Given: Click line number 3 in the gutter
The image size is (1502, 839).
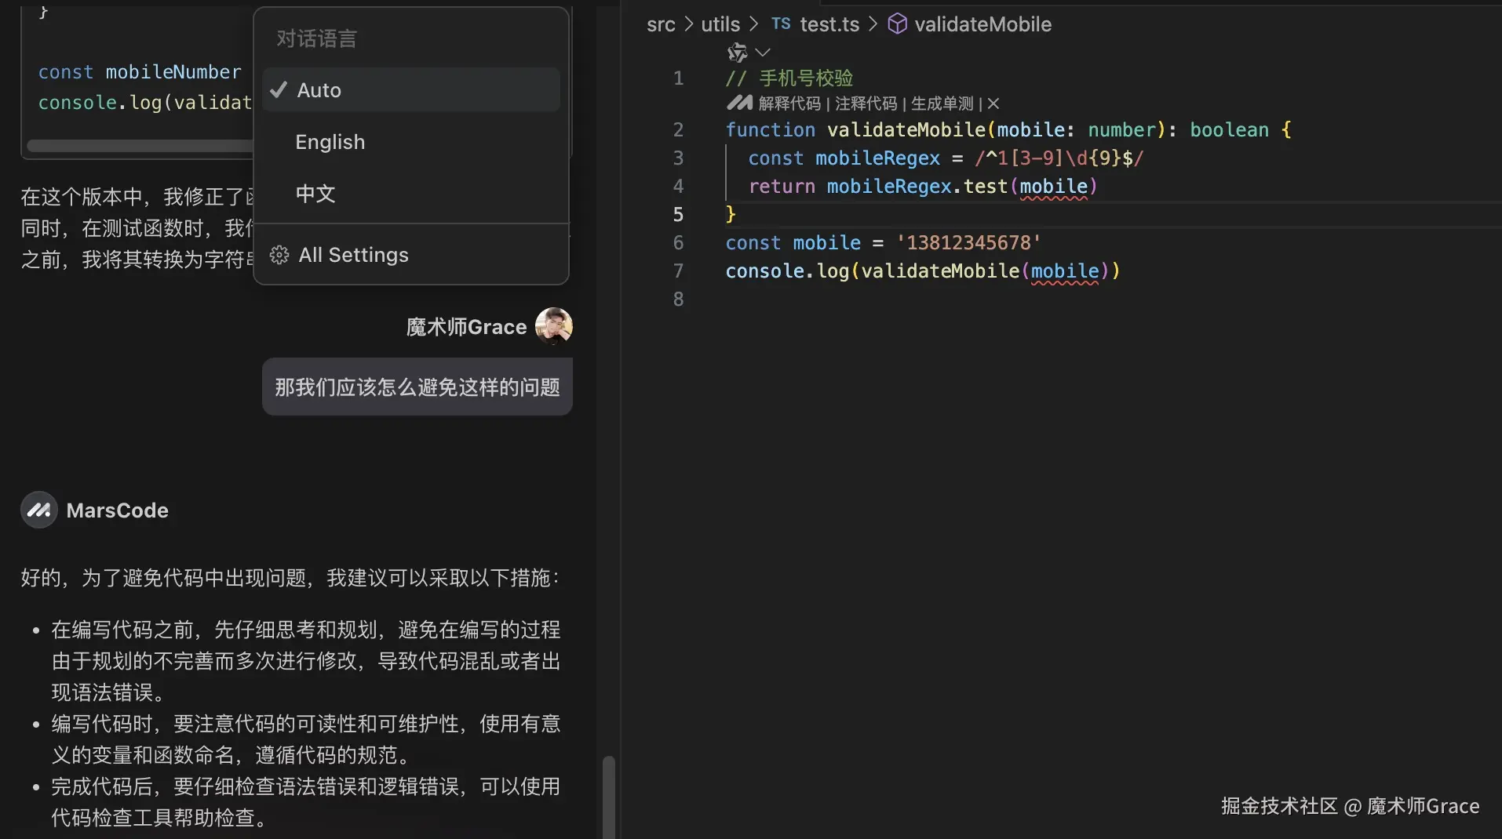Looking at the screenshot, I should [x=679, y=158].
